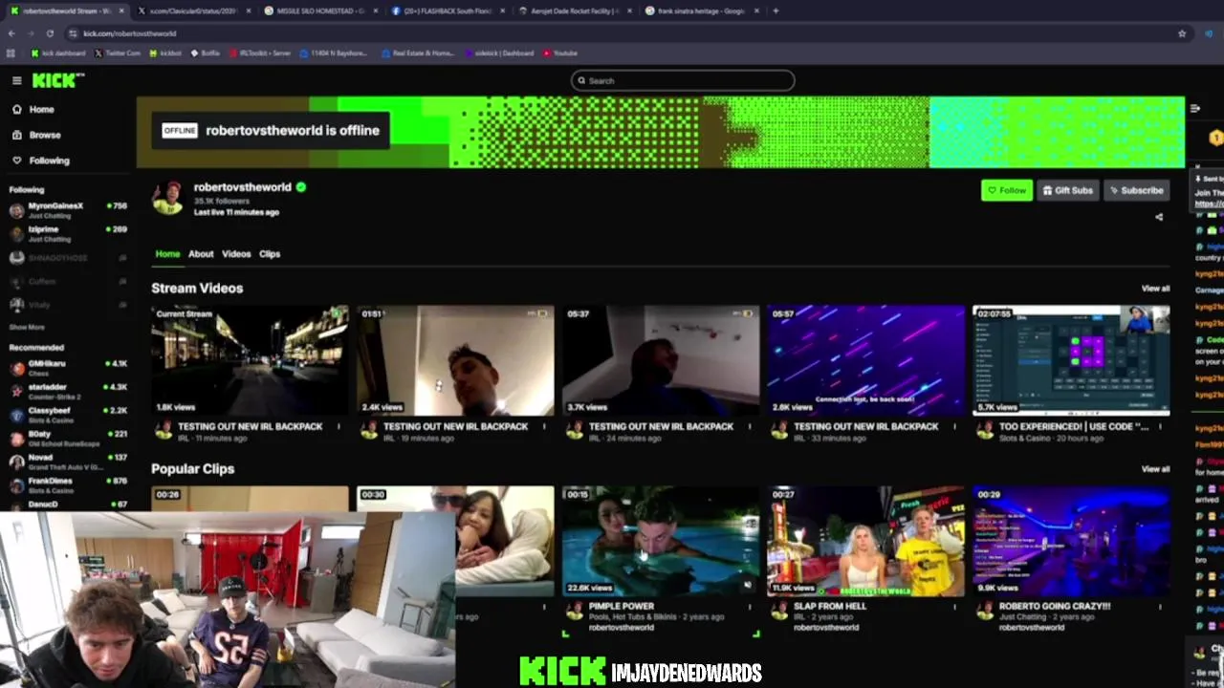Go back with the browser back arrow
Image resolution: width=1224 pixels, height=688 pixels.
[11, 33]
